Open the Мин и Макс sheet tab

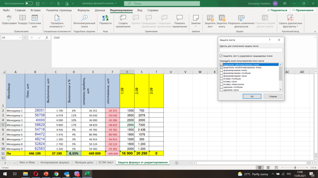tap(27, 163)
